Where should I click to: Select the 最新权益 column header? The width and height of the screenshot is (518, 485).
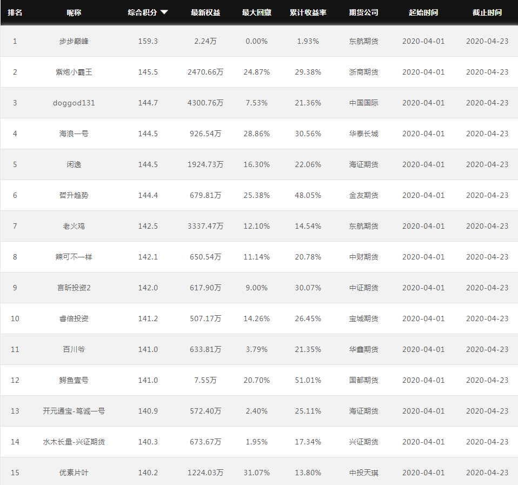[205, 12]
